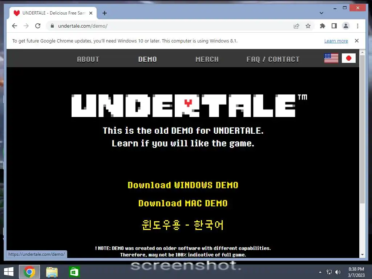Image resolution: width=372 pixels, height=279 pixels.
Task: Click the page scrollbar down arrow
Action: point(362,255)
